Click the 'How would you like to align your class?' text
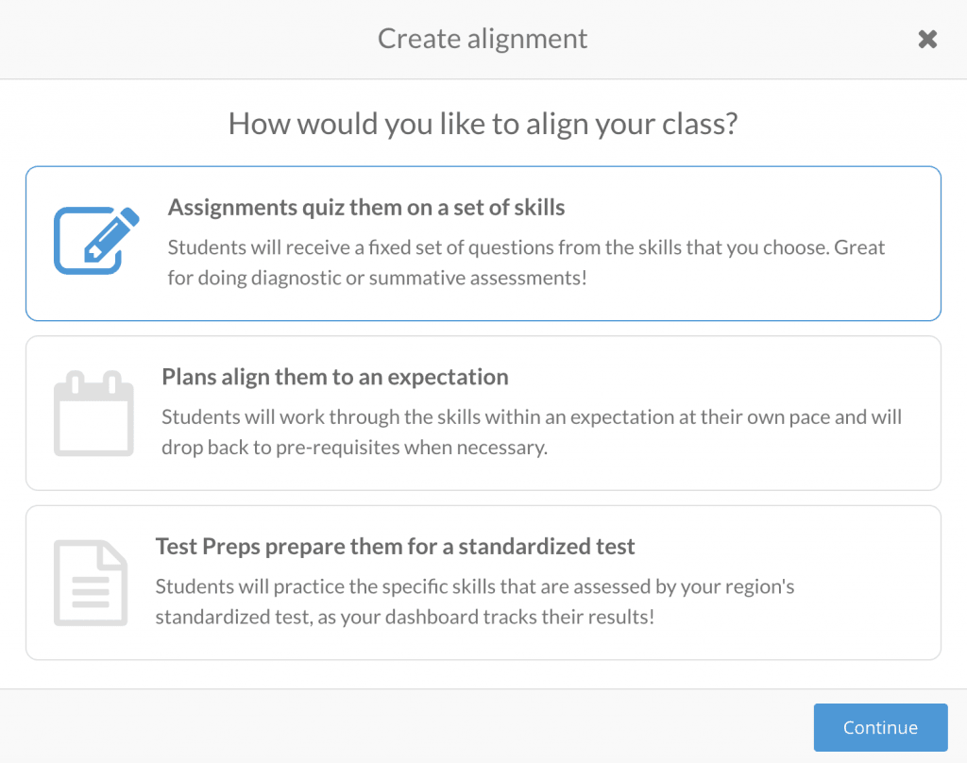This screenshot has height=763, width=967. pos(483,124)
